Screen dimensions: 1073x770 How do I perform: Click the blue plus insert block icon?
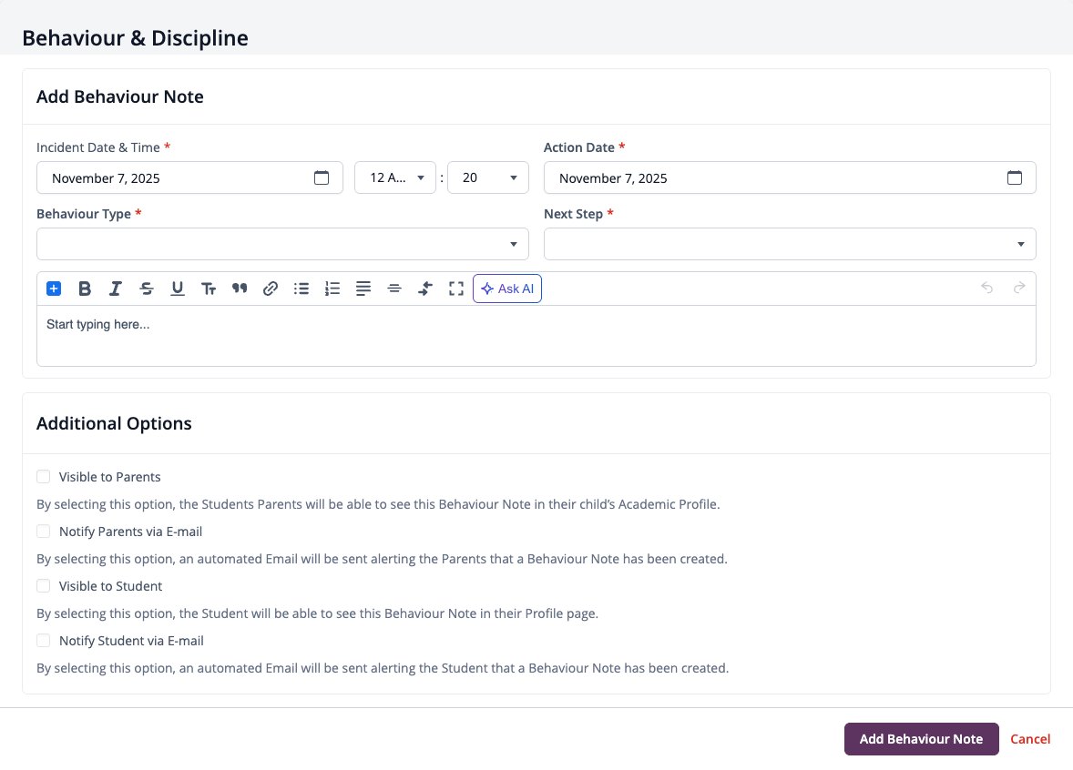pos(54,289)
